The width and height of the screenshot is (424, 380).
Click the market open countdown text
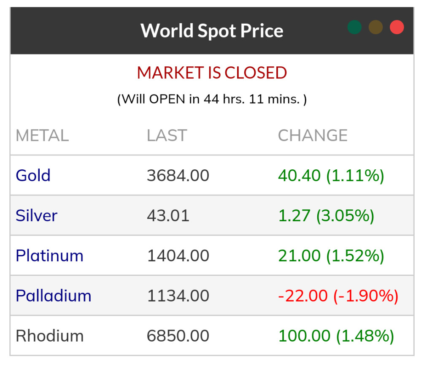pyautogui.click(x=212, y=99)
